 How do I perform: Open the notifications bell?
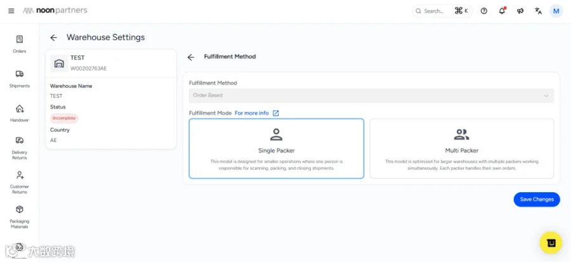point(502,11)
